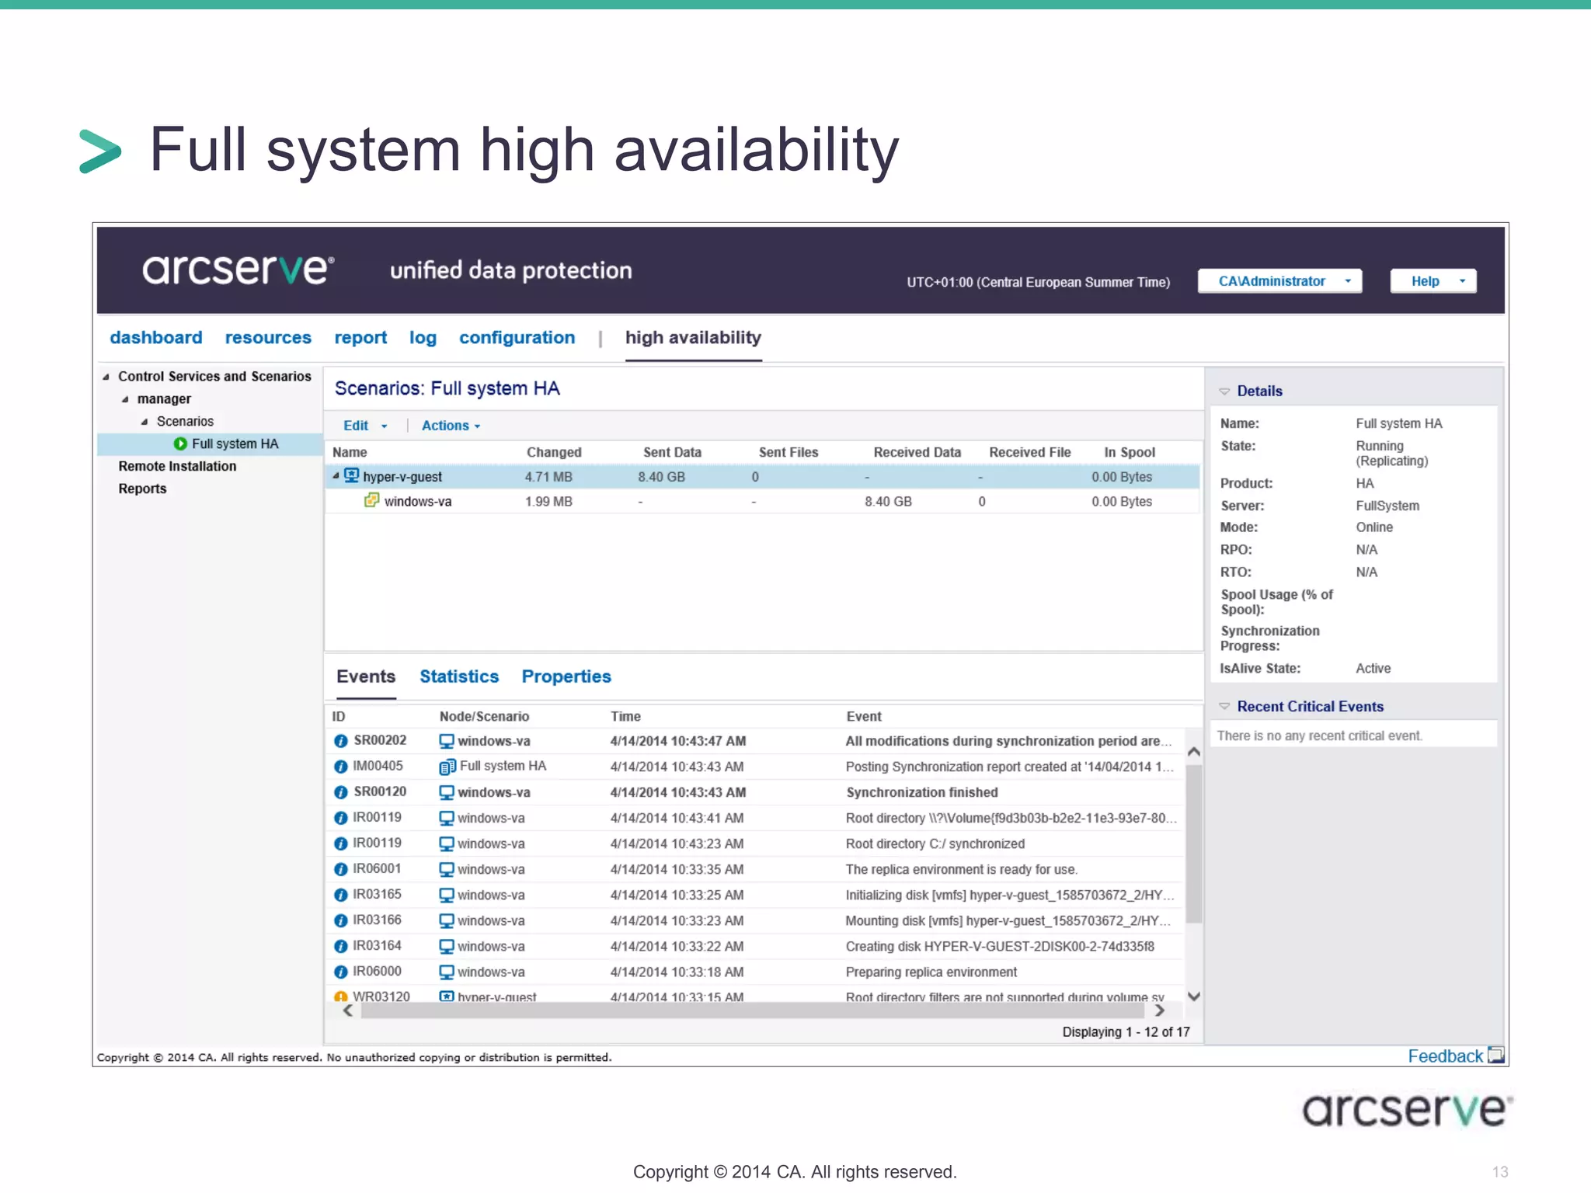
Task: Click the computer icon in the IR03164 row
Action: click(447, 946)
